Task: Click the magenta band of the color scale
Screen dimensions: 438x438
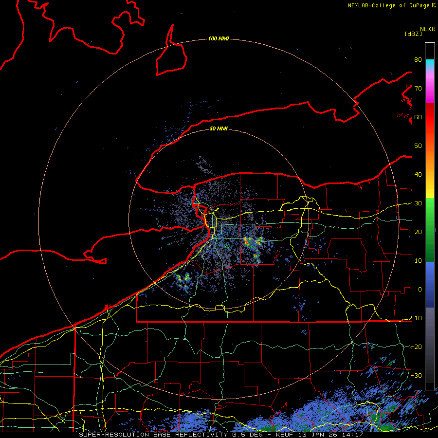Action: coord(430,87)
